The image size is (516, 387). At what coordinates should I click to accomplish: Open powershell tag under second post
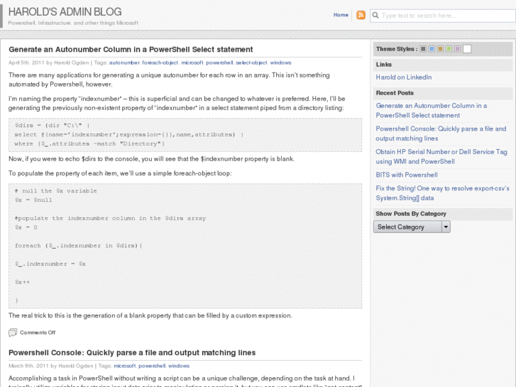coord(152,366)
